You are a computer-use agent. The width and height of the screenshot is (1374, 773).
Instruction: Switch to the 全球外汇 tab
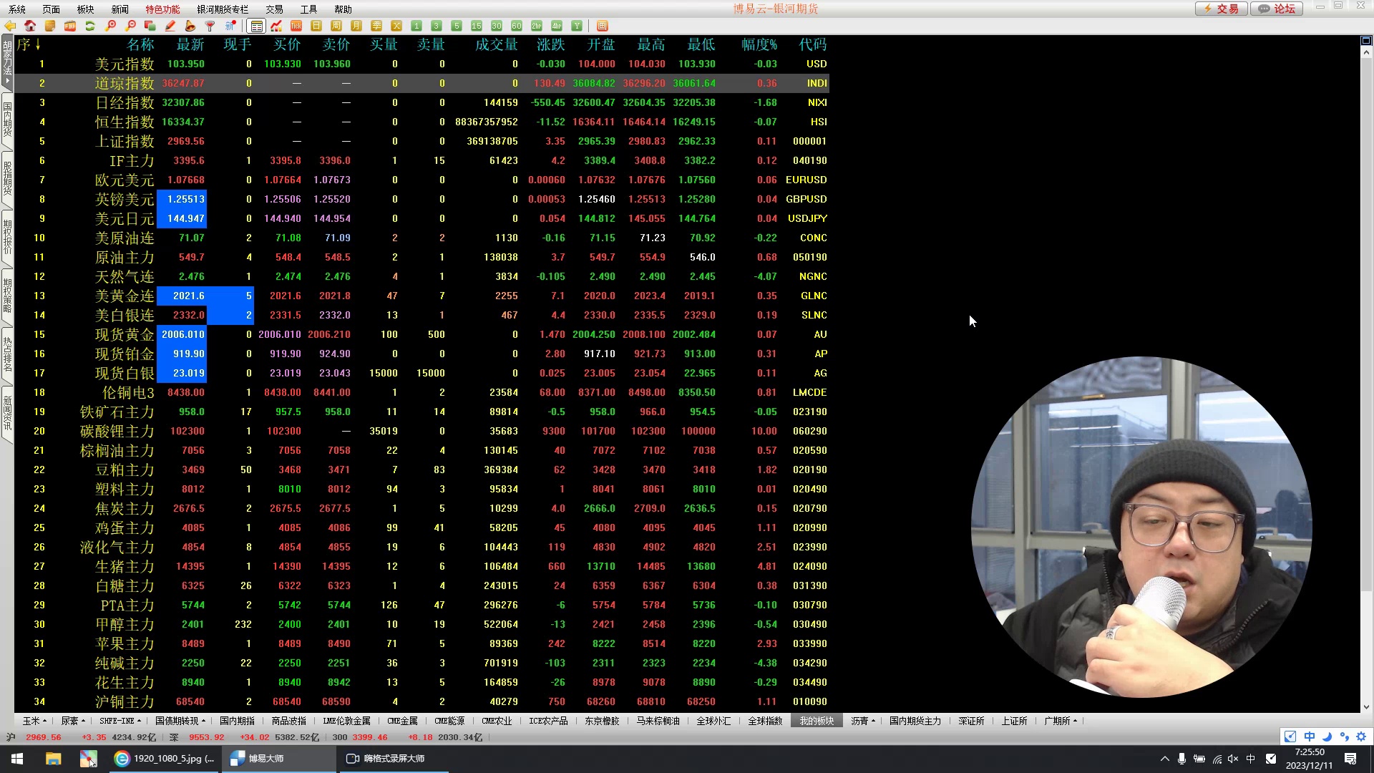713,721
